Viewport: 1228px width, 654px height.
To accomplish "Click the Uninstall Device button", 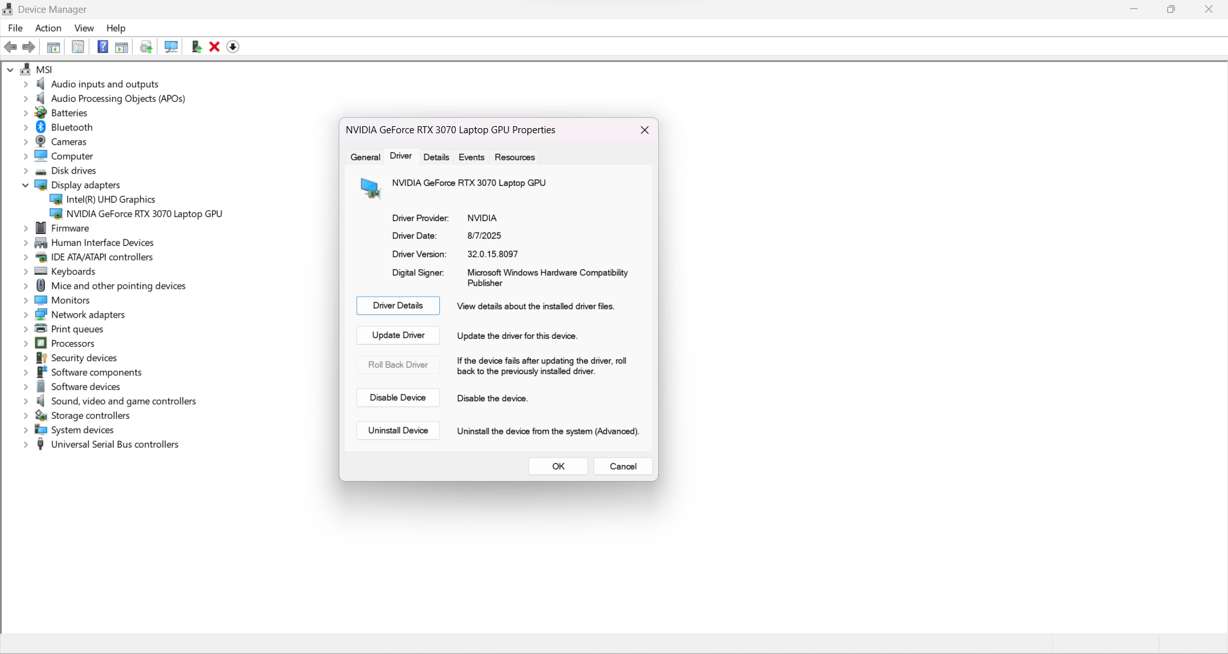I will click(x=398, y=431).
